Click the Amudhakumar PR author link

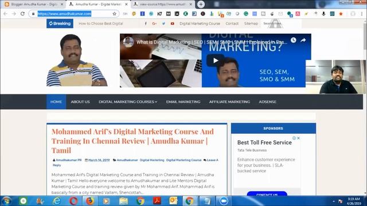point(69,160)
